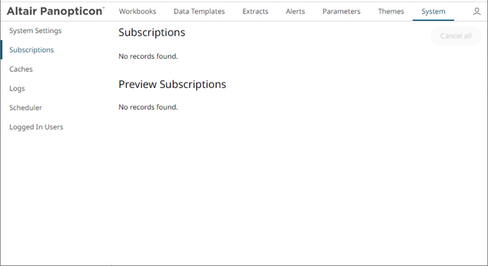The image size is (488, 266).
Task: Open the Scheduler page
Action: (x=26, y=108)
